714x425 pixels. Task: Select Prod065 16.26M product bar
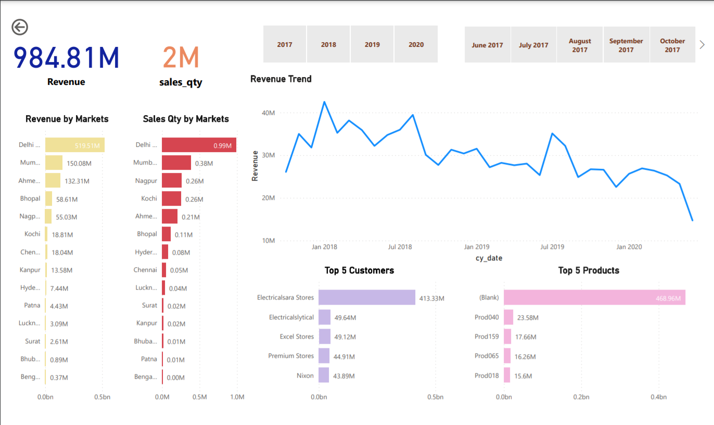(507, 356)
